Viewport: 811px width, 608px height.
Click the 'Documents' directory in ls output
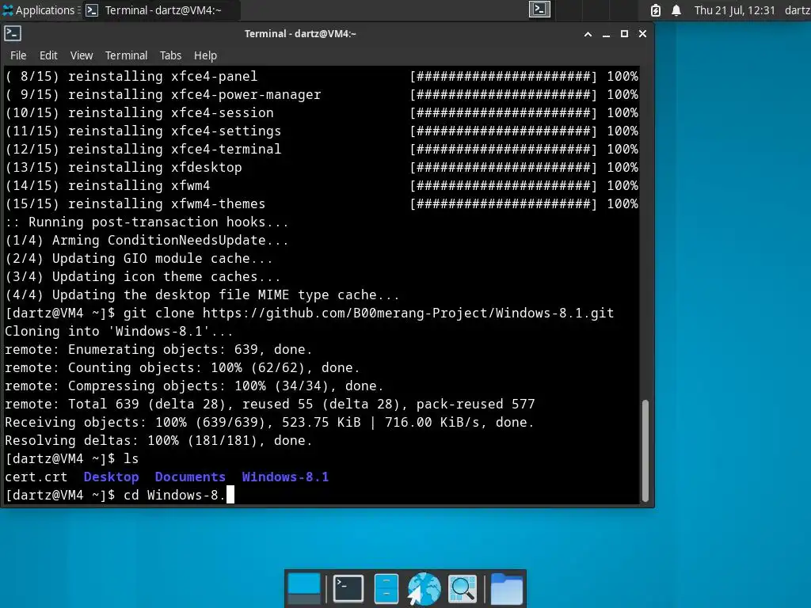(190, 477)
